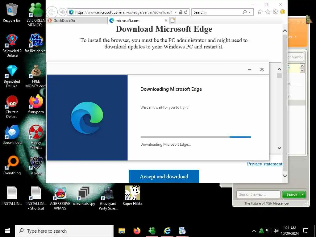Open the Windows Start menu
Screen dimensions: 316x237
(x=7, y=231)
